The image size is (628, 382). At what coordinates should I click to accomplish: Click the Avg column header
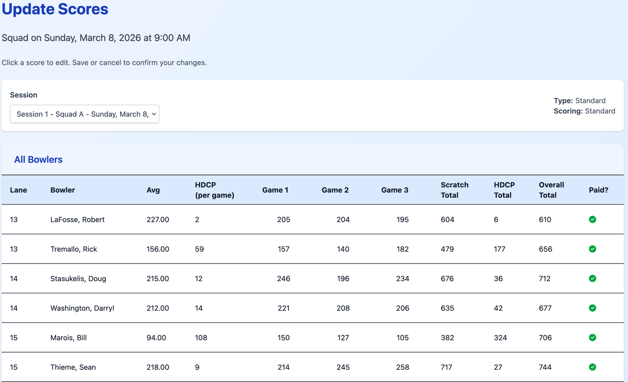(153, 190)
